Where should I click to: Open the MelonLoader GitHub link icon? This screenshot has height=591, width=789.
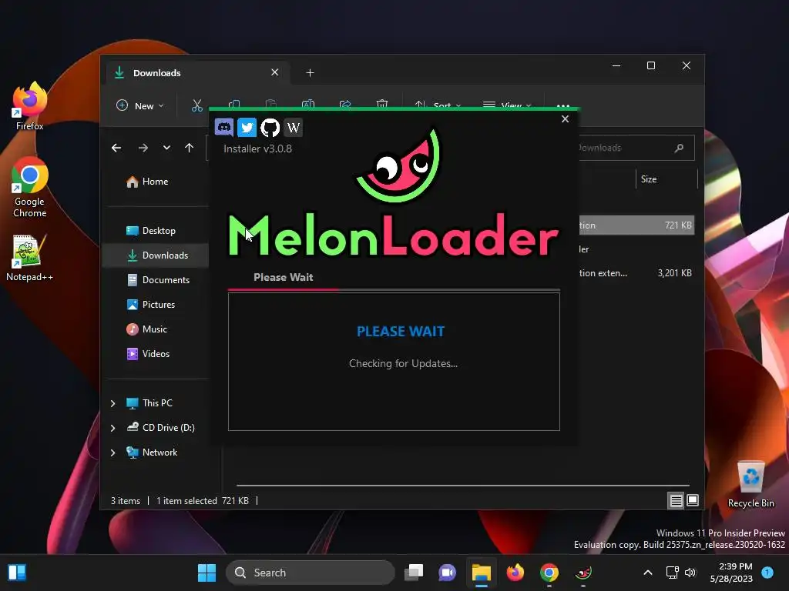[x=270, y=127]
